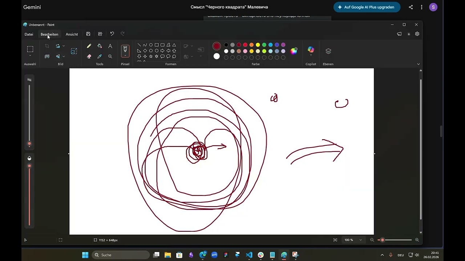Collapse the ribbon with the chevron
Image resolution: width=465 pixels, height=261 pixels.
pos(418,64)
